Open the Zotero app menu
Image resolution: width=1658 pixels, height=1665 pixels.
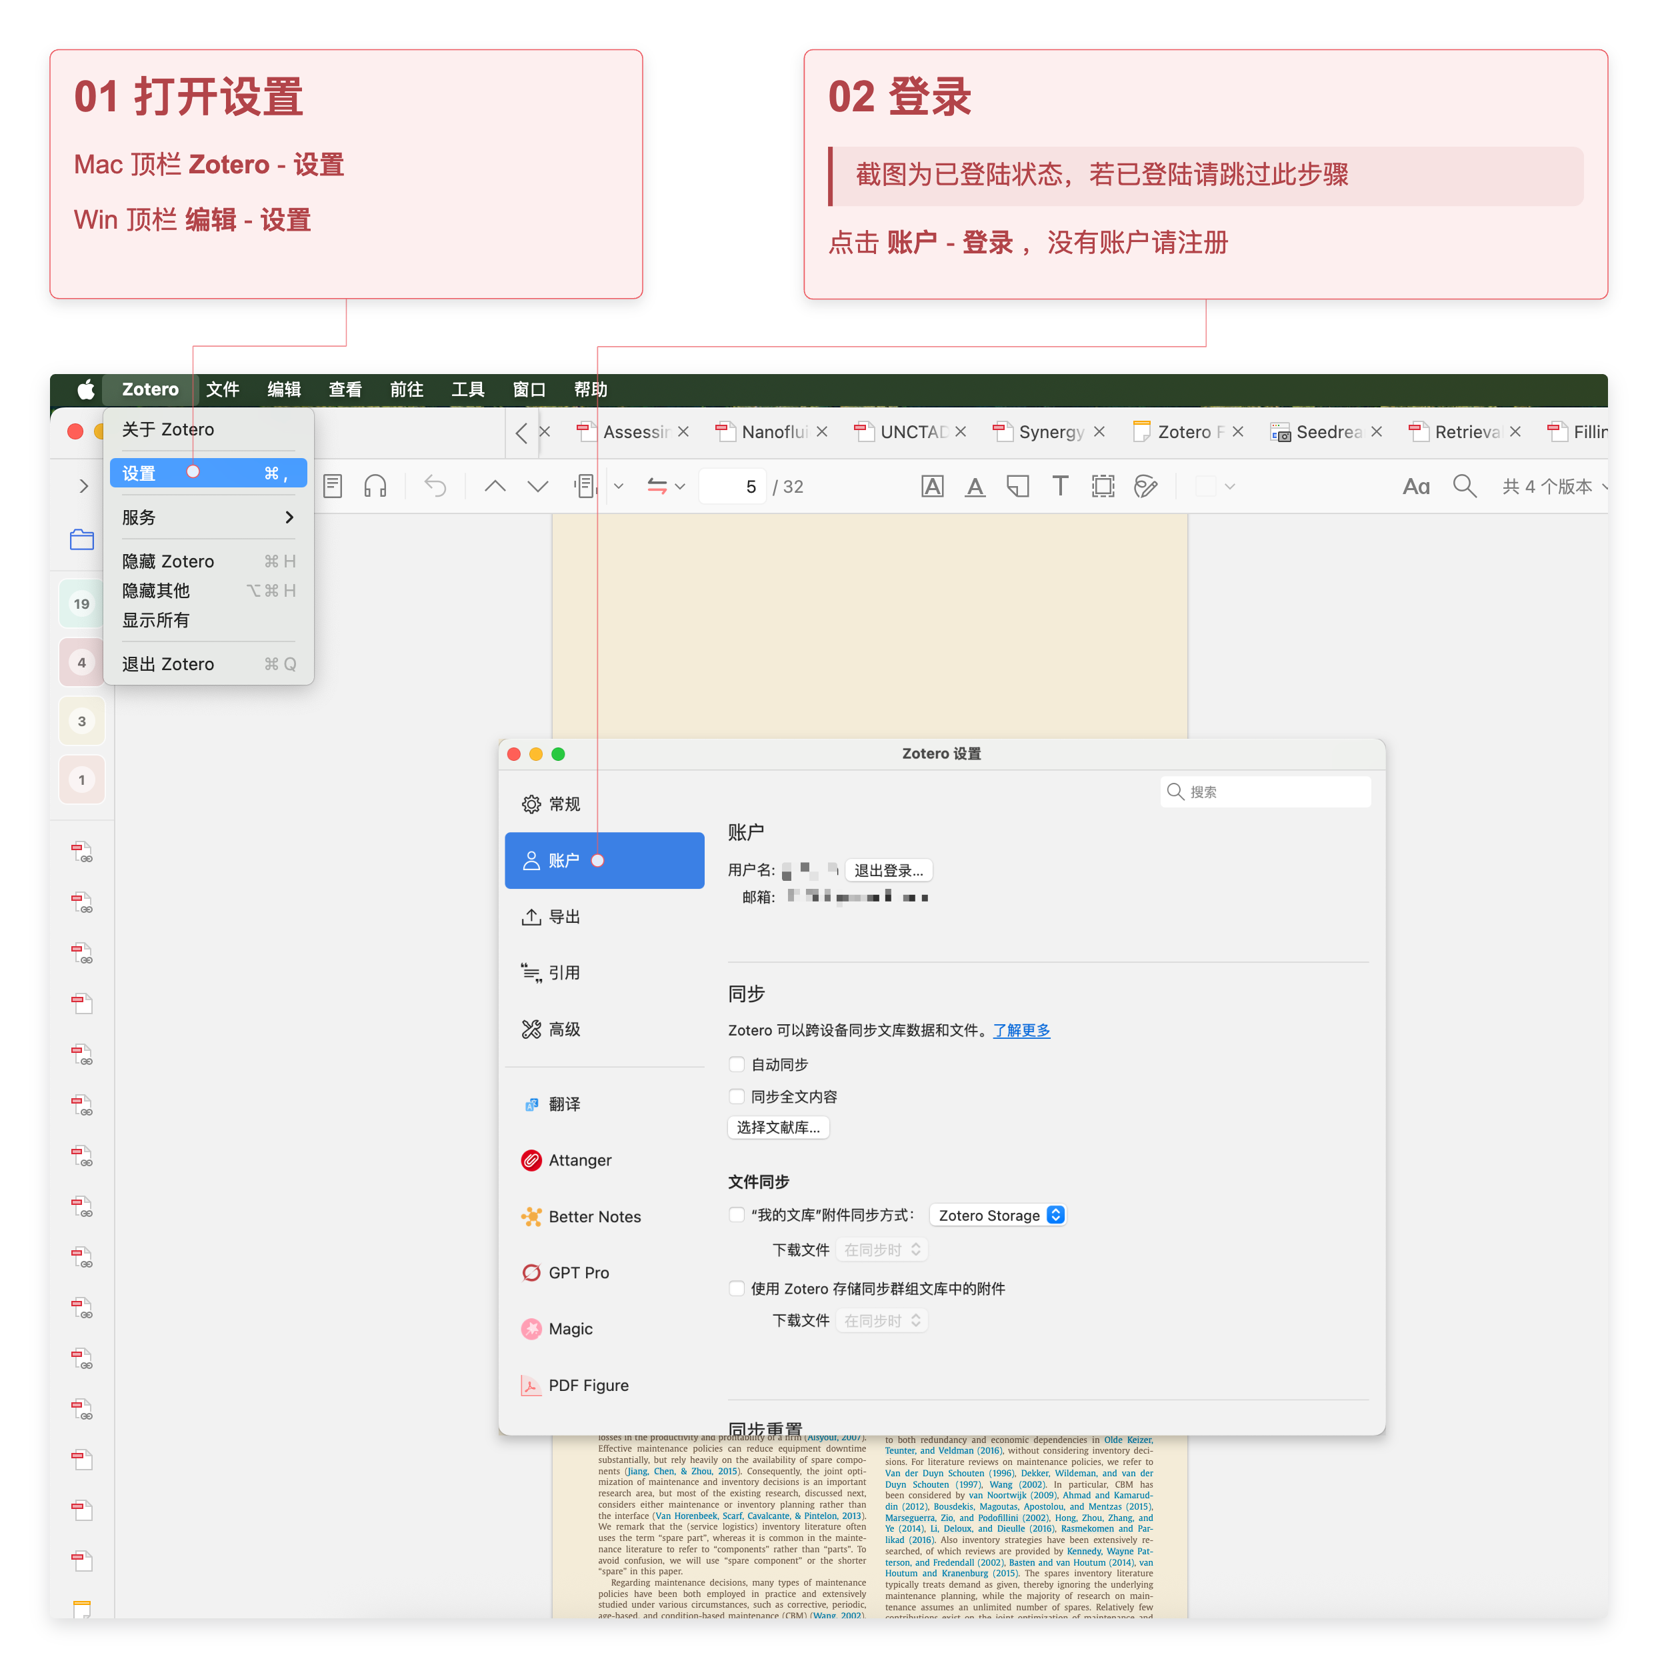150,389
